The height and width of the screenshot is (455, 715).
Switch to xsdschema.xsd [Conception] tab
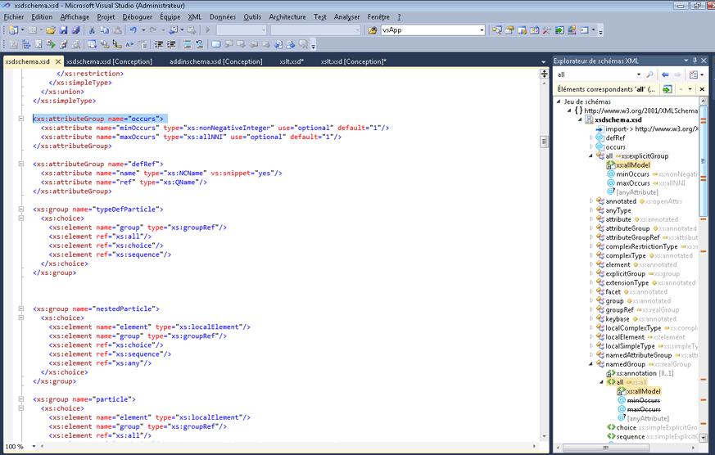(109, 61)
